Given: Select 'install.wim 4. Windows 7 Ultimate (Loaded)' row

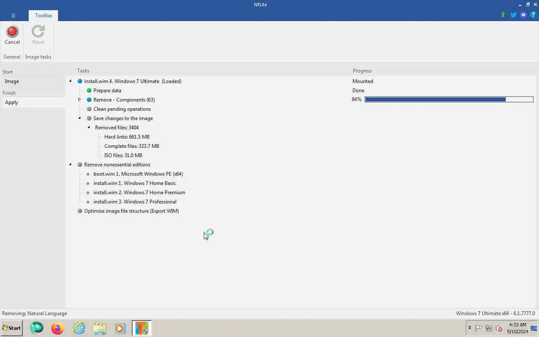Looking at the screenshot, I should point(133,81).
